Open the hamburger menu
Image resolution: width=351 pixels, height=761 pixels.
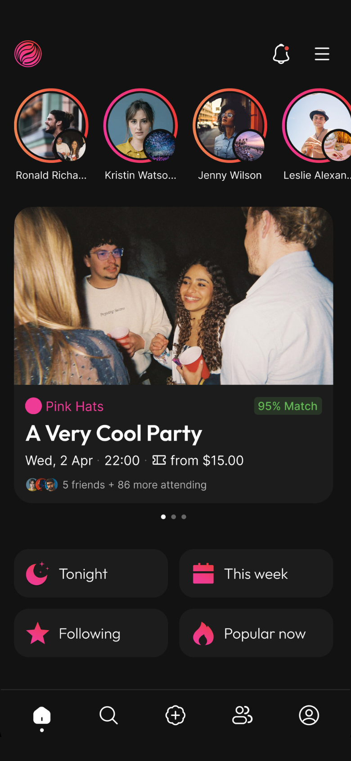click(x=322, y=54)
